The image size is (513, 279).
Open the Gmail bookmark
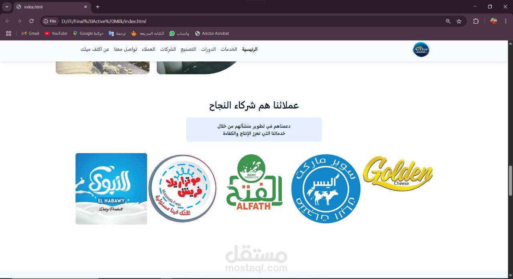pyautogui.click(x=30, y=34)
